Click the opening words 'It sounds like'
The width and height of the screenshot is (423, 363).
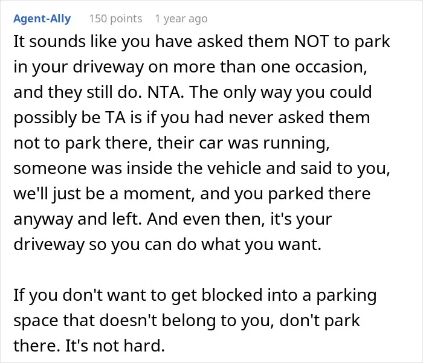65,42
